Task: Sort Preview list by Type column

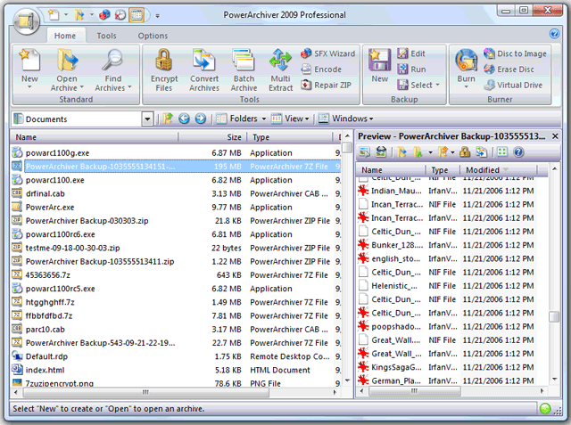Action: (x=443, y=170)
